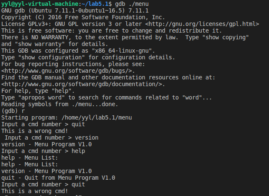Click the last 'quit' command input
The image size is (269, 196).
coord(78,184)
